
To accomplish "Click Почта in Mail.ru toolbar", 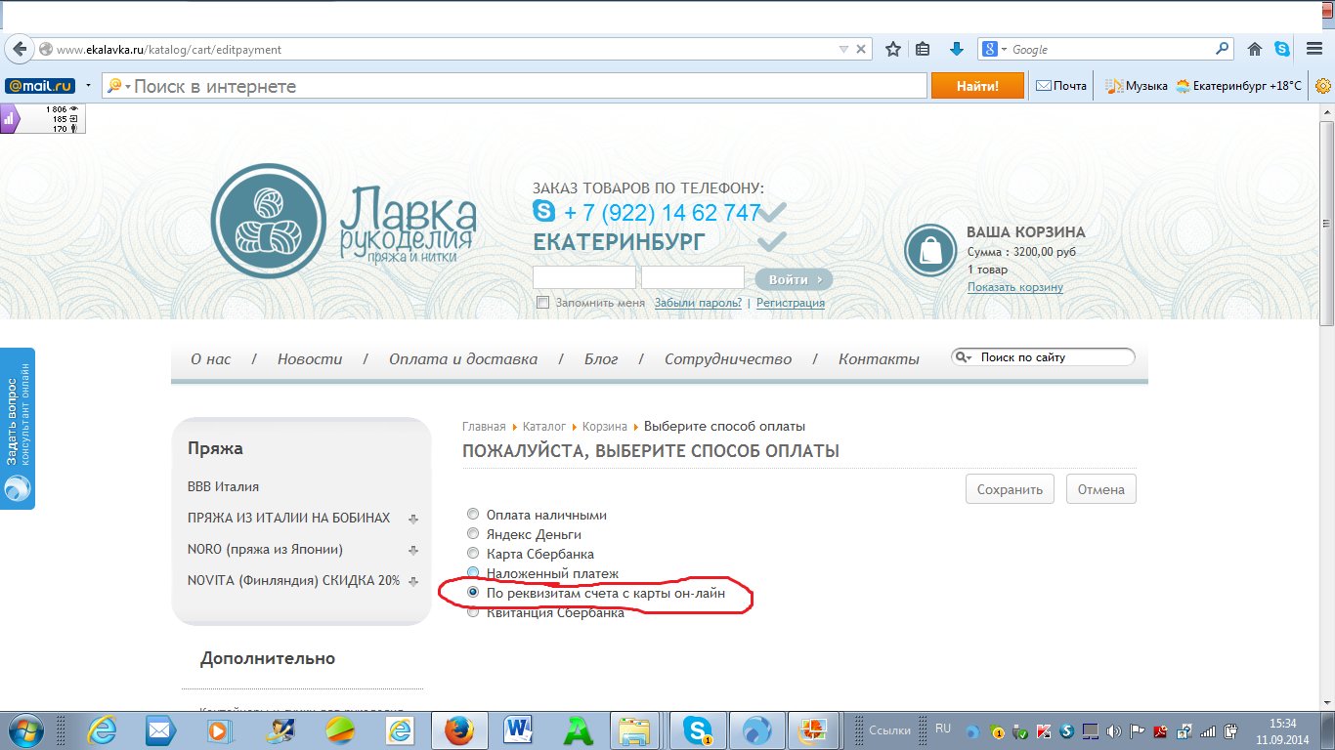I will (x=1061, y=86).
